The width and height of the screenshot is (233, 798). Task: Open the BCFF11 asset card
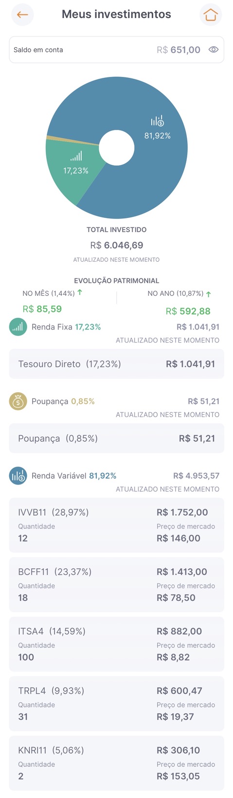click(x=116, y=584)
